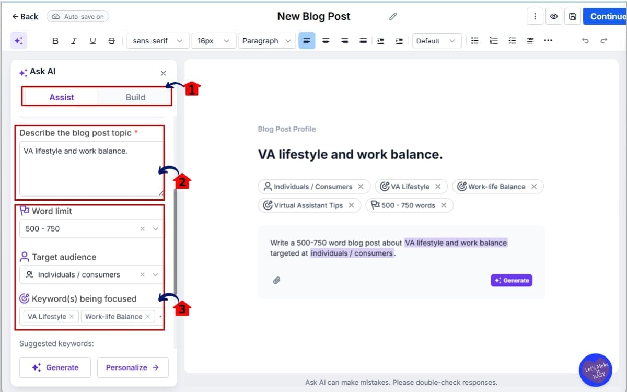Viewport: 627px width, 392px height.
Task: Click the highlighted VA lifestyle and work balance phrase
Action: (x=456, y=243)
